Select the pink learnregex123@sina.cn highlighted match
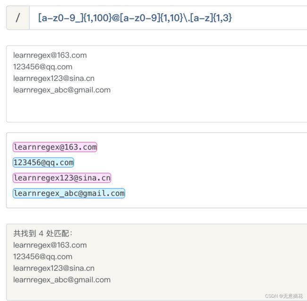This screenshot has height=301, width=307. pyautogui.click(x=62, y=178)
